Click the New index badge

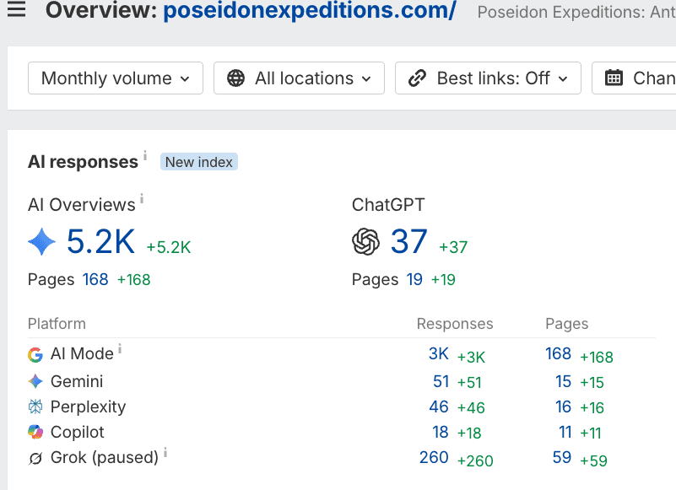coord(198,162)
